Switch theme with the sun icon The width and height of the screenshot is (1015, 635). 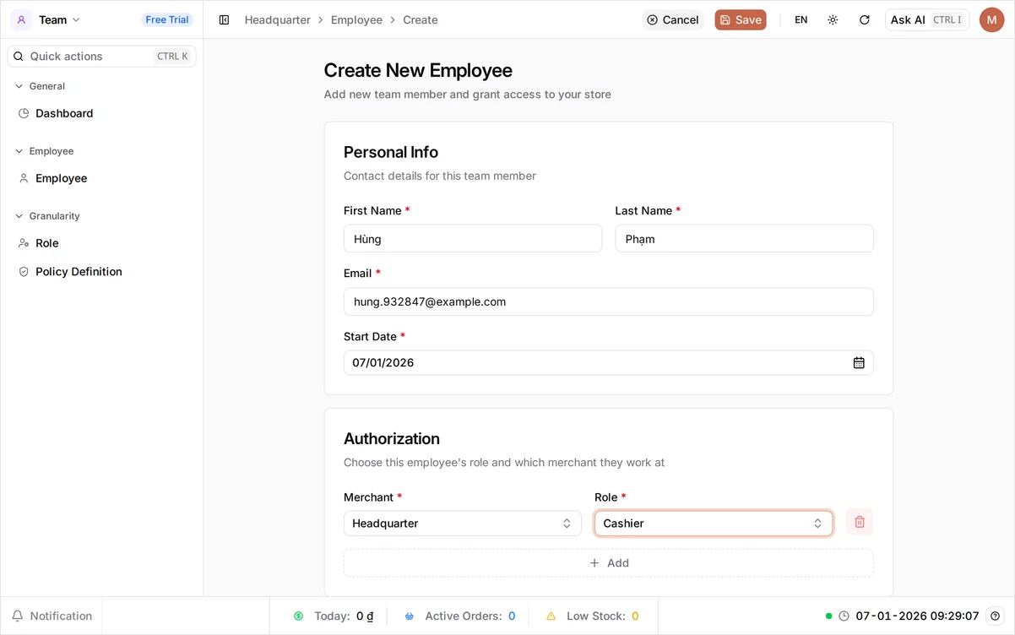coord(833,19)
